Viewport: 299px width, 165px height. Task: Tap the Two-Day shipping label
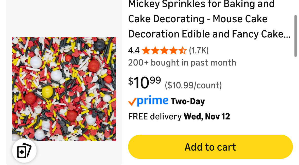(x=188, y=101)
